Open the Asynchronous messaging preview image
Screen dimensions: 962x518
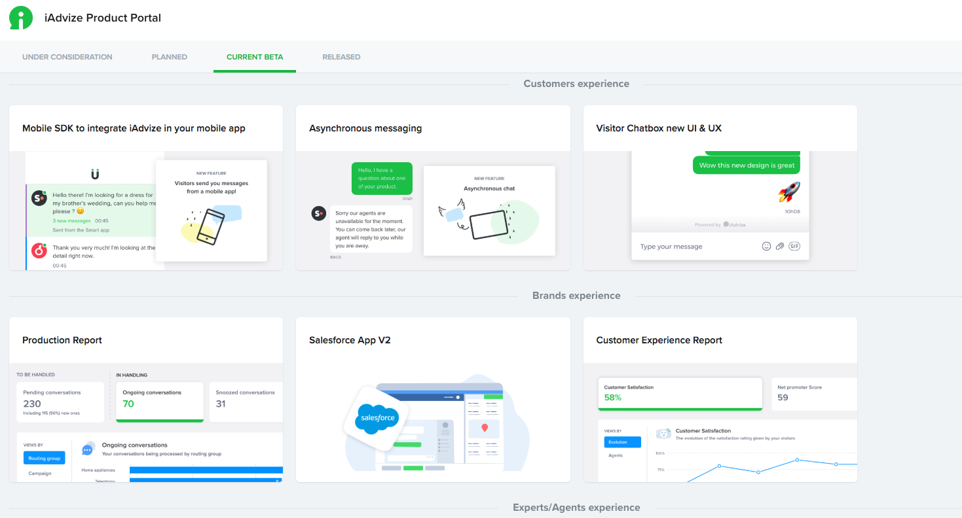click(489, 211)
